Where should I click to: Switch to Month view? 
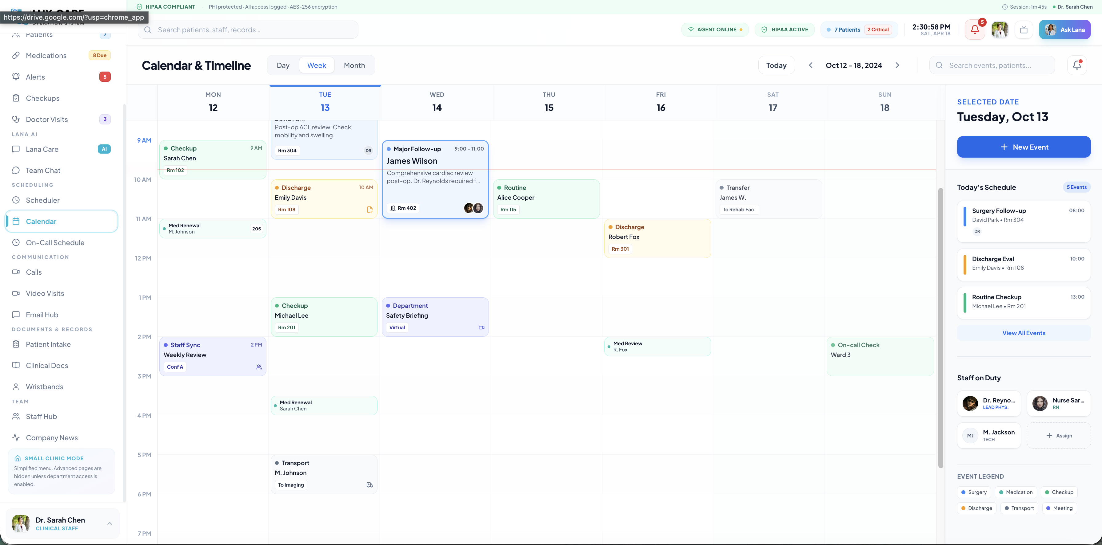tap(354, 65)
